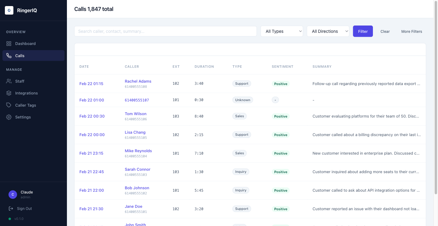This screenshot has height=226, width=438.
Task: Expand More Filters options
Action: 412,31
